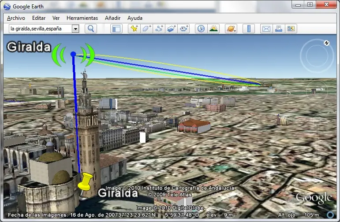Click the Giralda placemark label text

pos(118,193)
